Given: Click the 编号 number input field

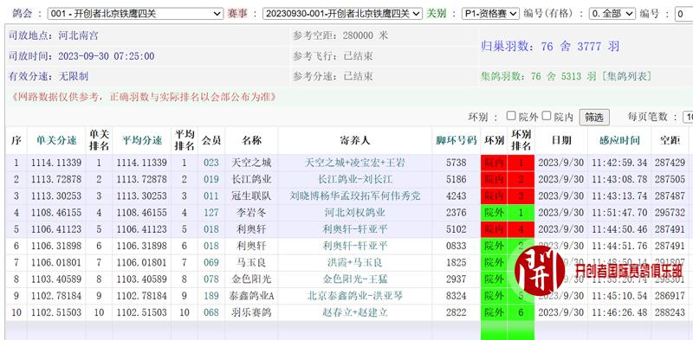Looking at the screenshot, I should (x=683, y=14).
